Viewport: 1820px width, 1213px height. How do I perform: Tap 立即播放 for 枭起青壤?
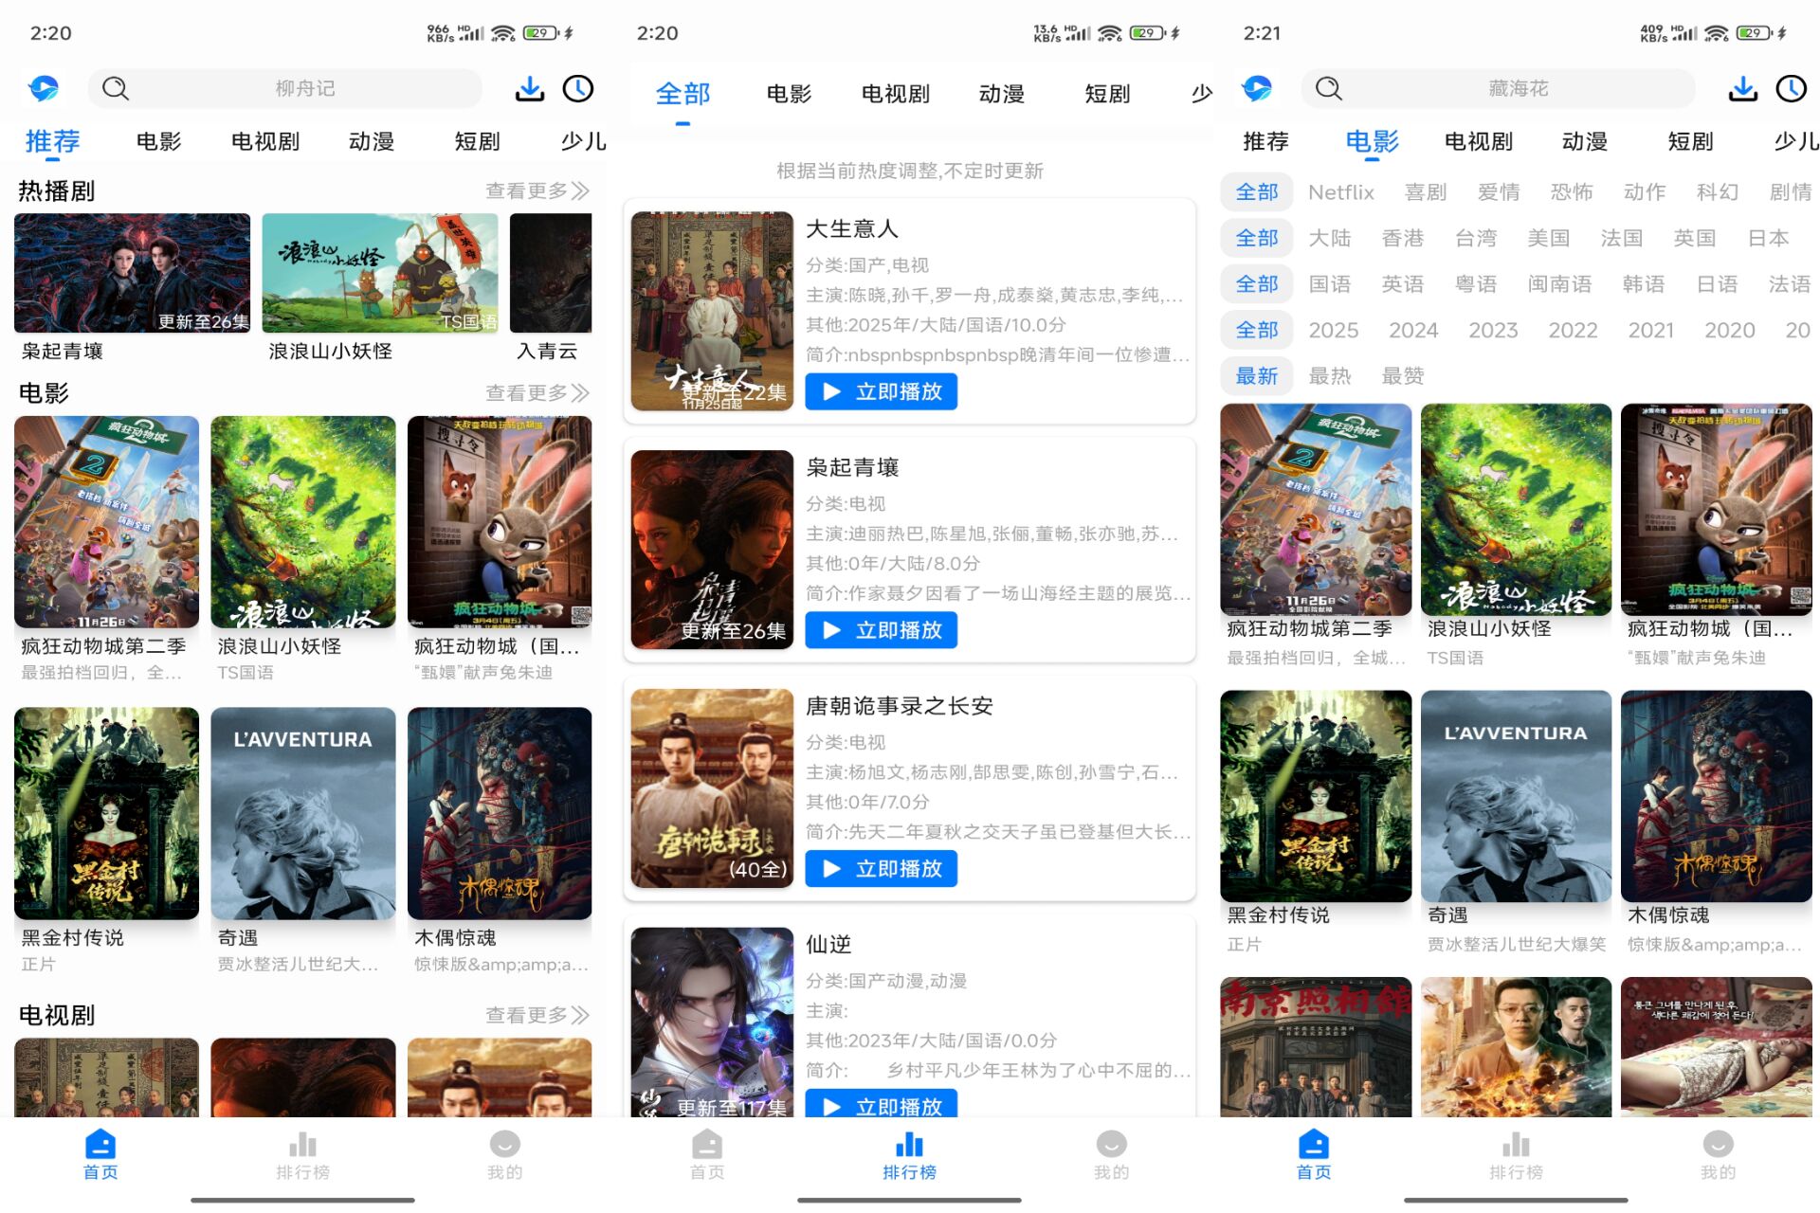(x=880, y=629)
